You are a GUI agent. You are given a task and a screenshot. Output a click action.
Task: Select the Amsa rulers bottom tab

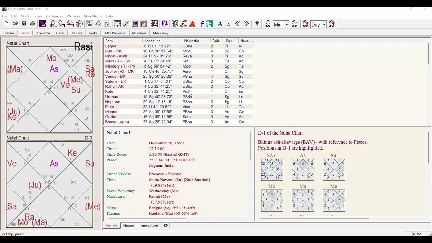point(150,226)
